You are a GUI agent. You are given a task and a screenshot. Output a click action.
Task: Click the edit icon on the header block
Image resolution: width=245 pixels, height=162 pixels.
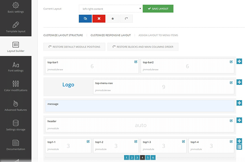click(231, 120)
